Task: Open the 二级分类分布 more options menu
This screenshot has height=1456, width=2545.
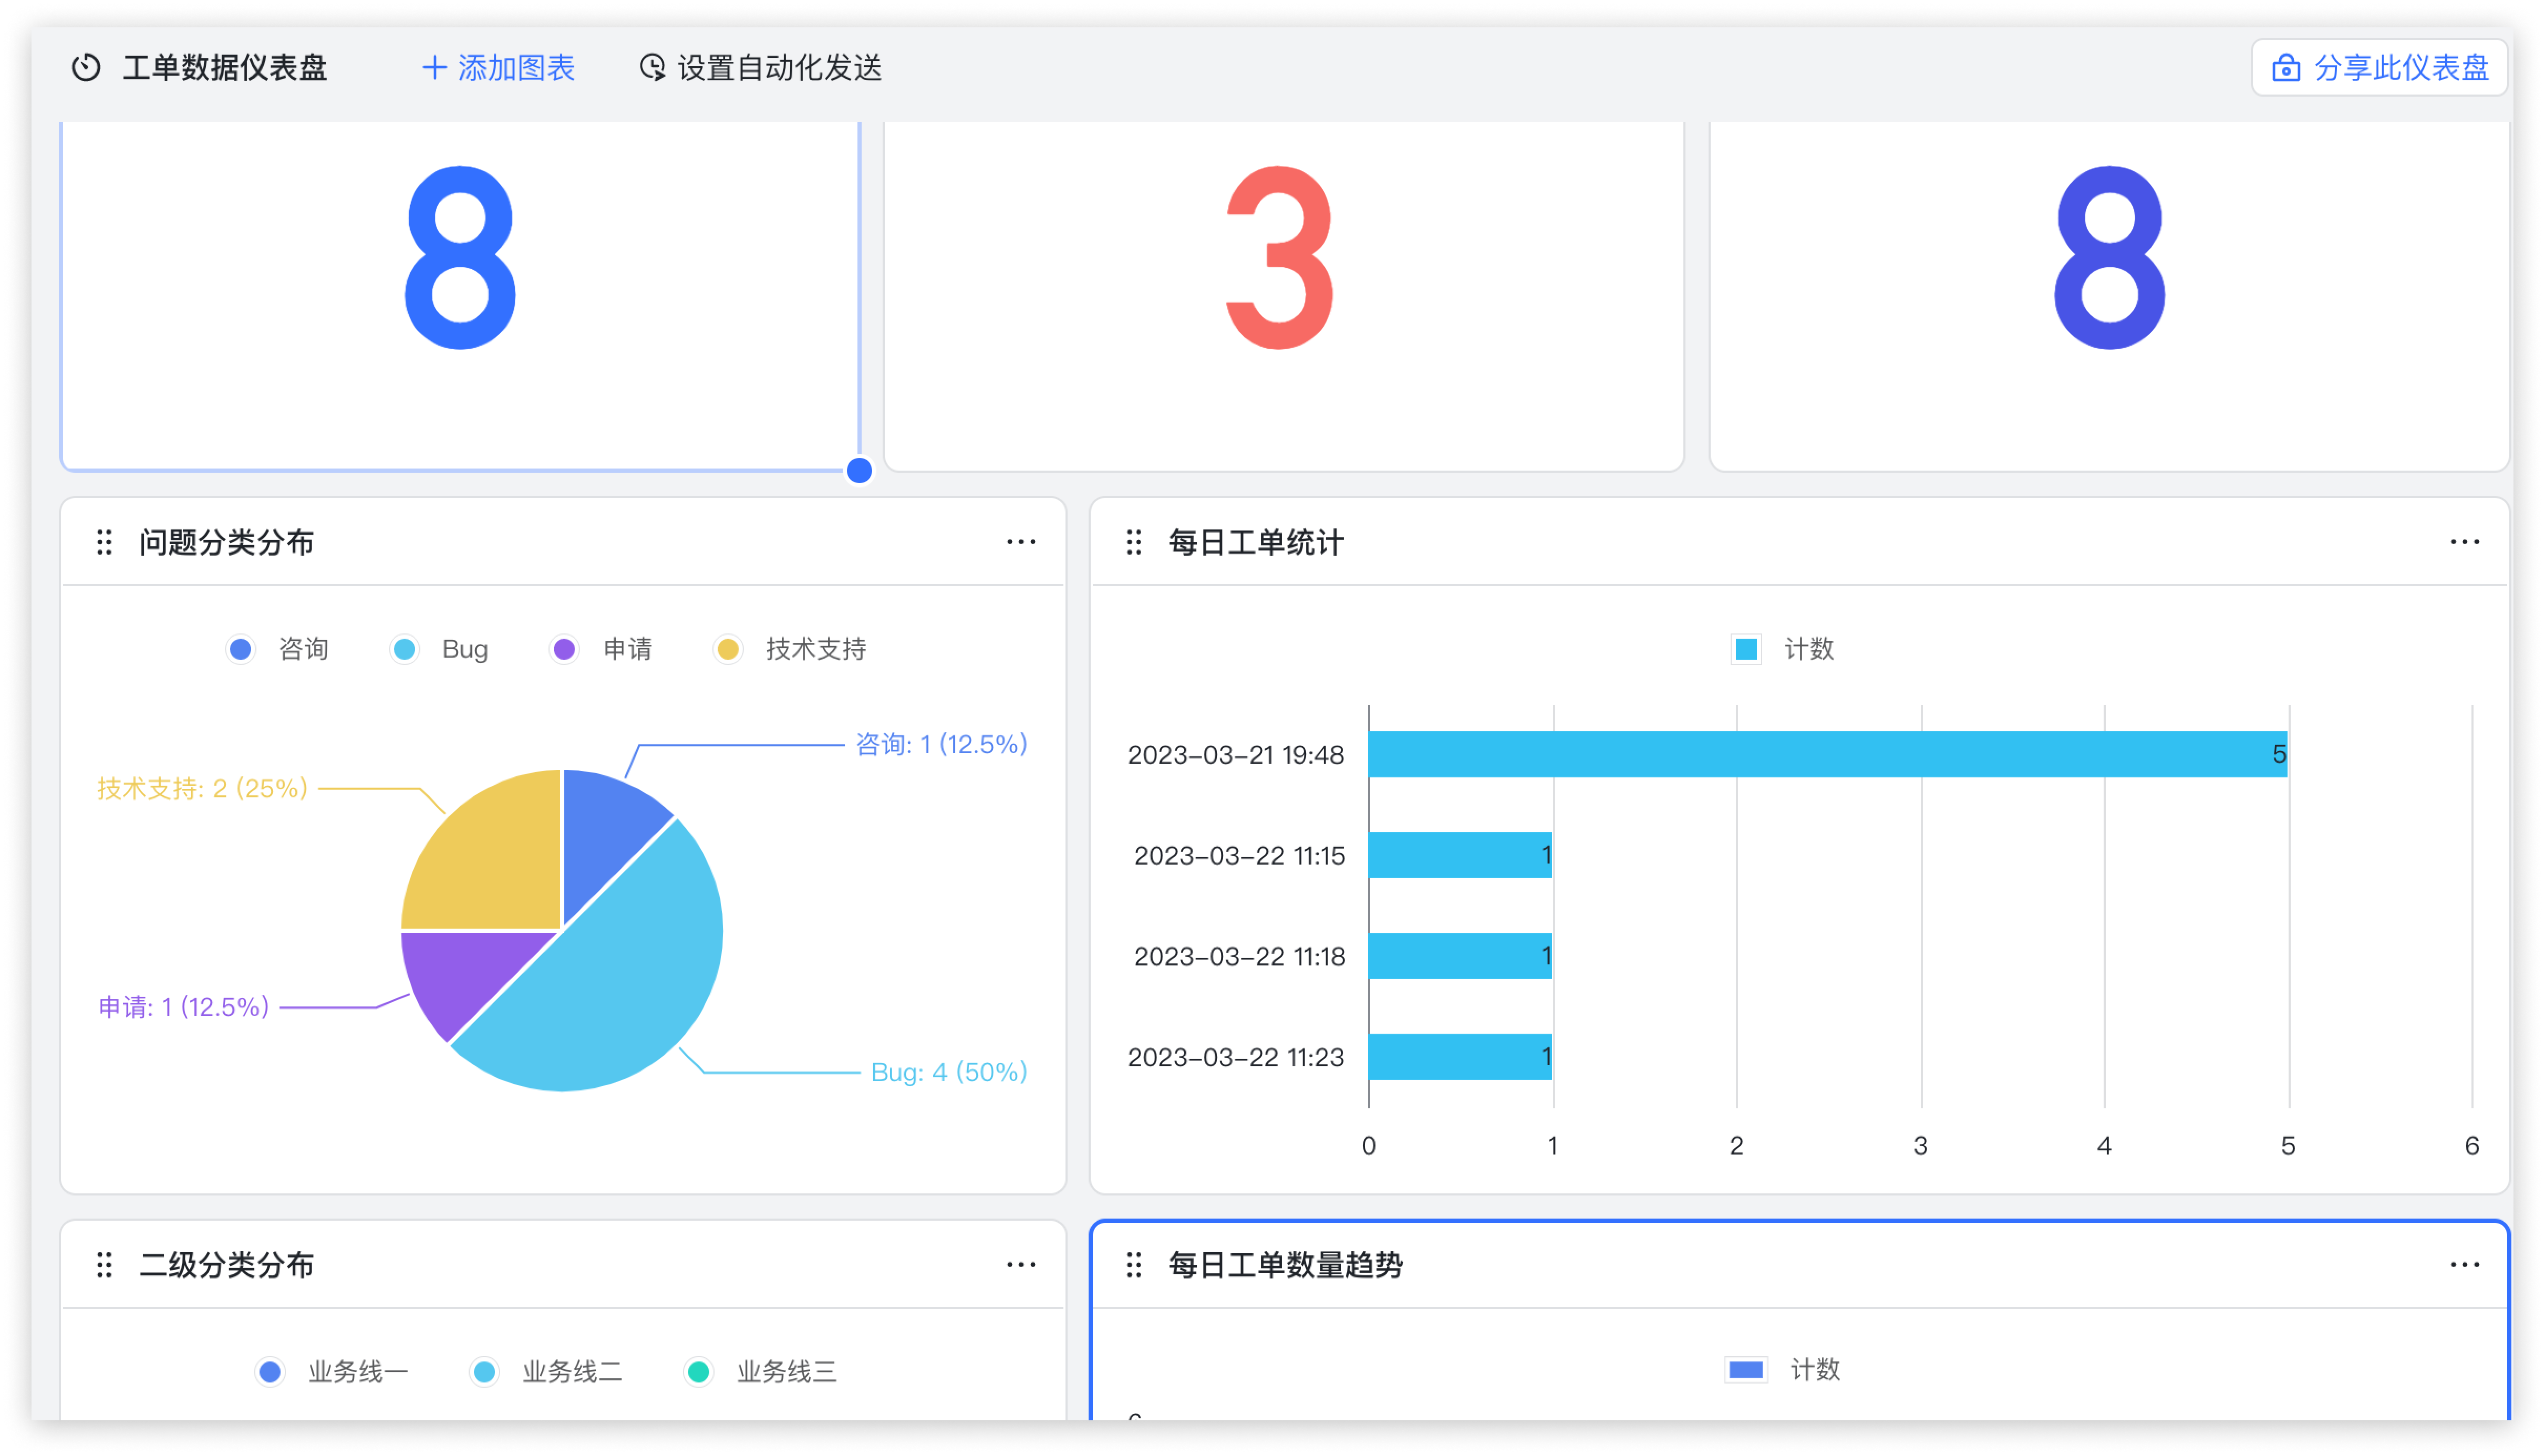Action: tap(1020, 1265)
